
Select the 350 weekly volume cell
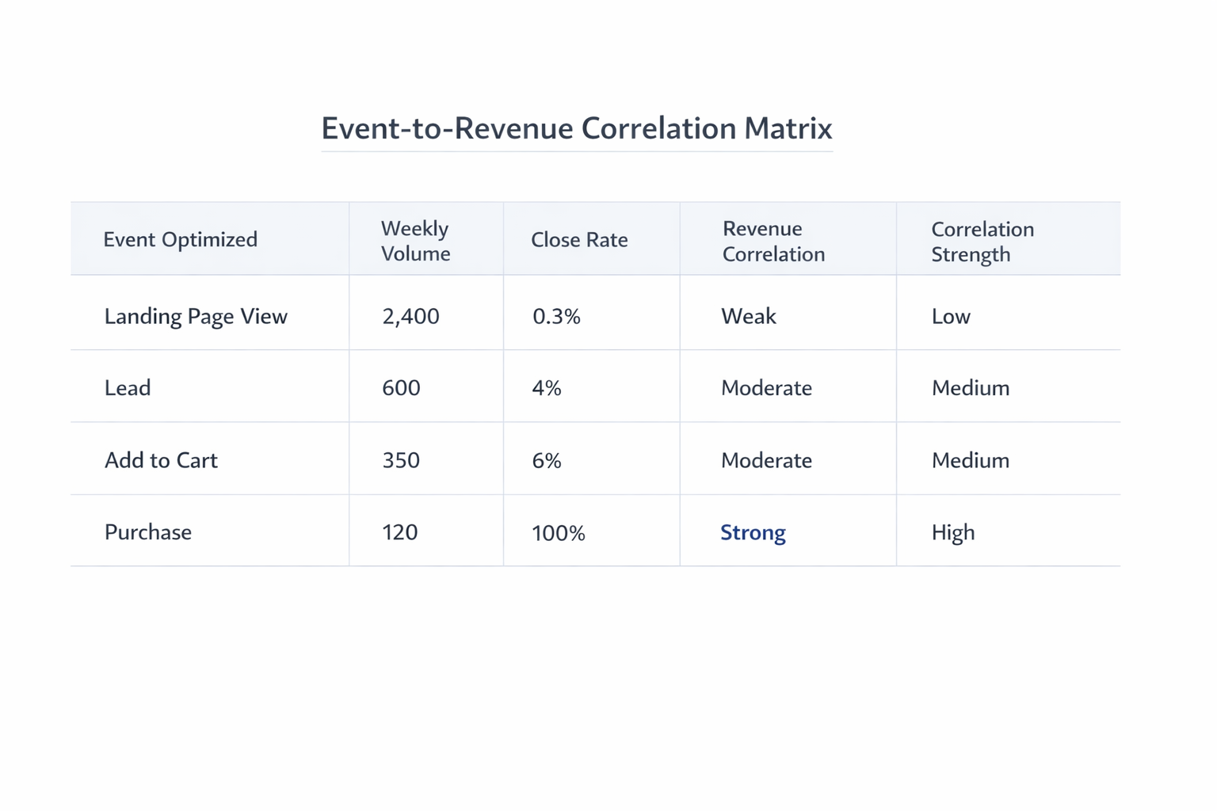[x=400, y=459]
